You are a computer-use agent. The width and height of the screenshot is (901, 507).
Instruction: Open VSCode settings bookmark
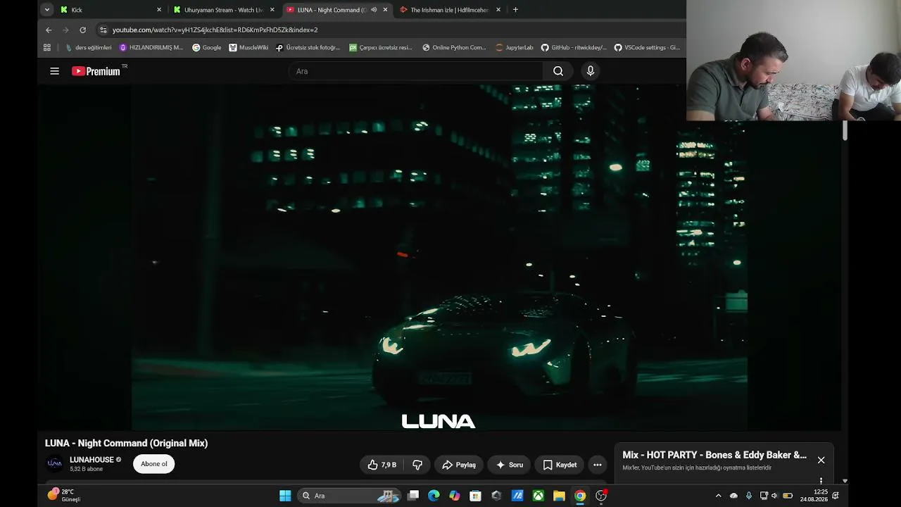pos(647,48)
